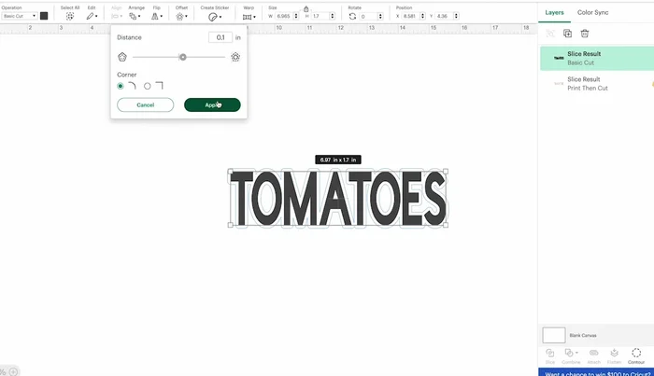Adjust the X position stepper
The height and width of the screenshot is (376, 654).
point(423,16)
